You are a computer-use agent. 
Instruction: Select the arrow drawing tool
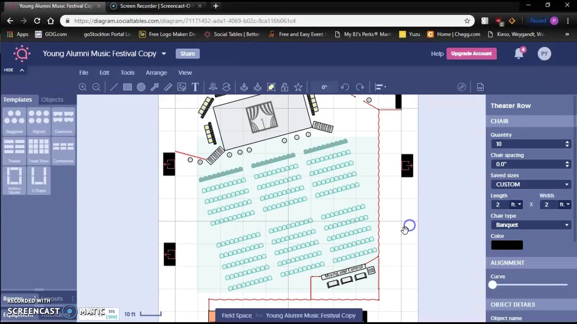pyautogui.click(x=155, y=87)
